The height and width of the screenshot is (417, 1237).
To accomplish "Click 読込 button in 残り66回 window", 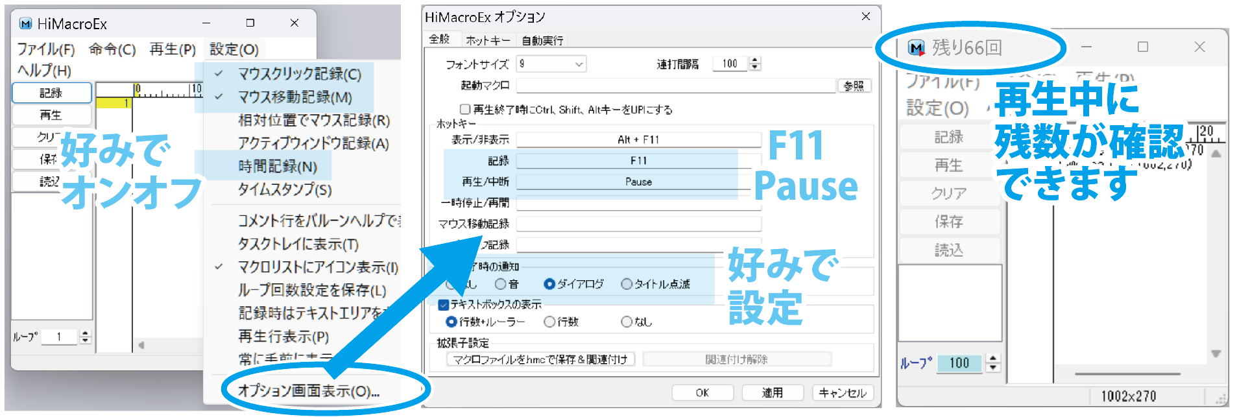I will tap(949, 250).
